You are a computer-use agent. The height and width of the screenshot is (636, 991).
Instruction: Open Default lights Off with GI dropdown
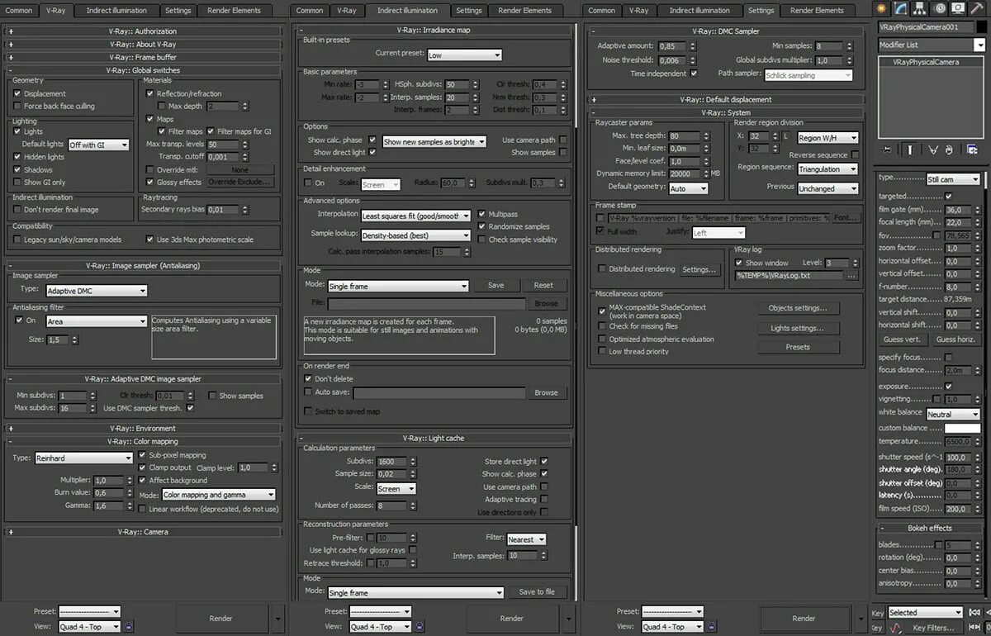pyautogui.click(x=98, y=145)
